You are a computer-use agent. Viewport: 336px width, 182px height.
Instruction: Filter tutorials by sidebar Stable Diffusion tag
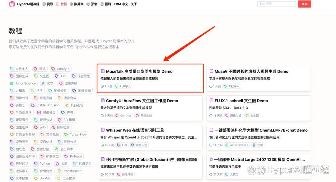coord(45,105)
